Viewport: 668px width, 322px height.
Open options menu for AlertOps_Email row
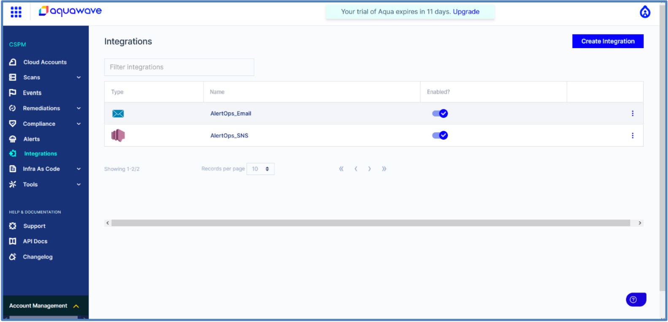[632, 114]
